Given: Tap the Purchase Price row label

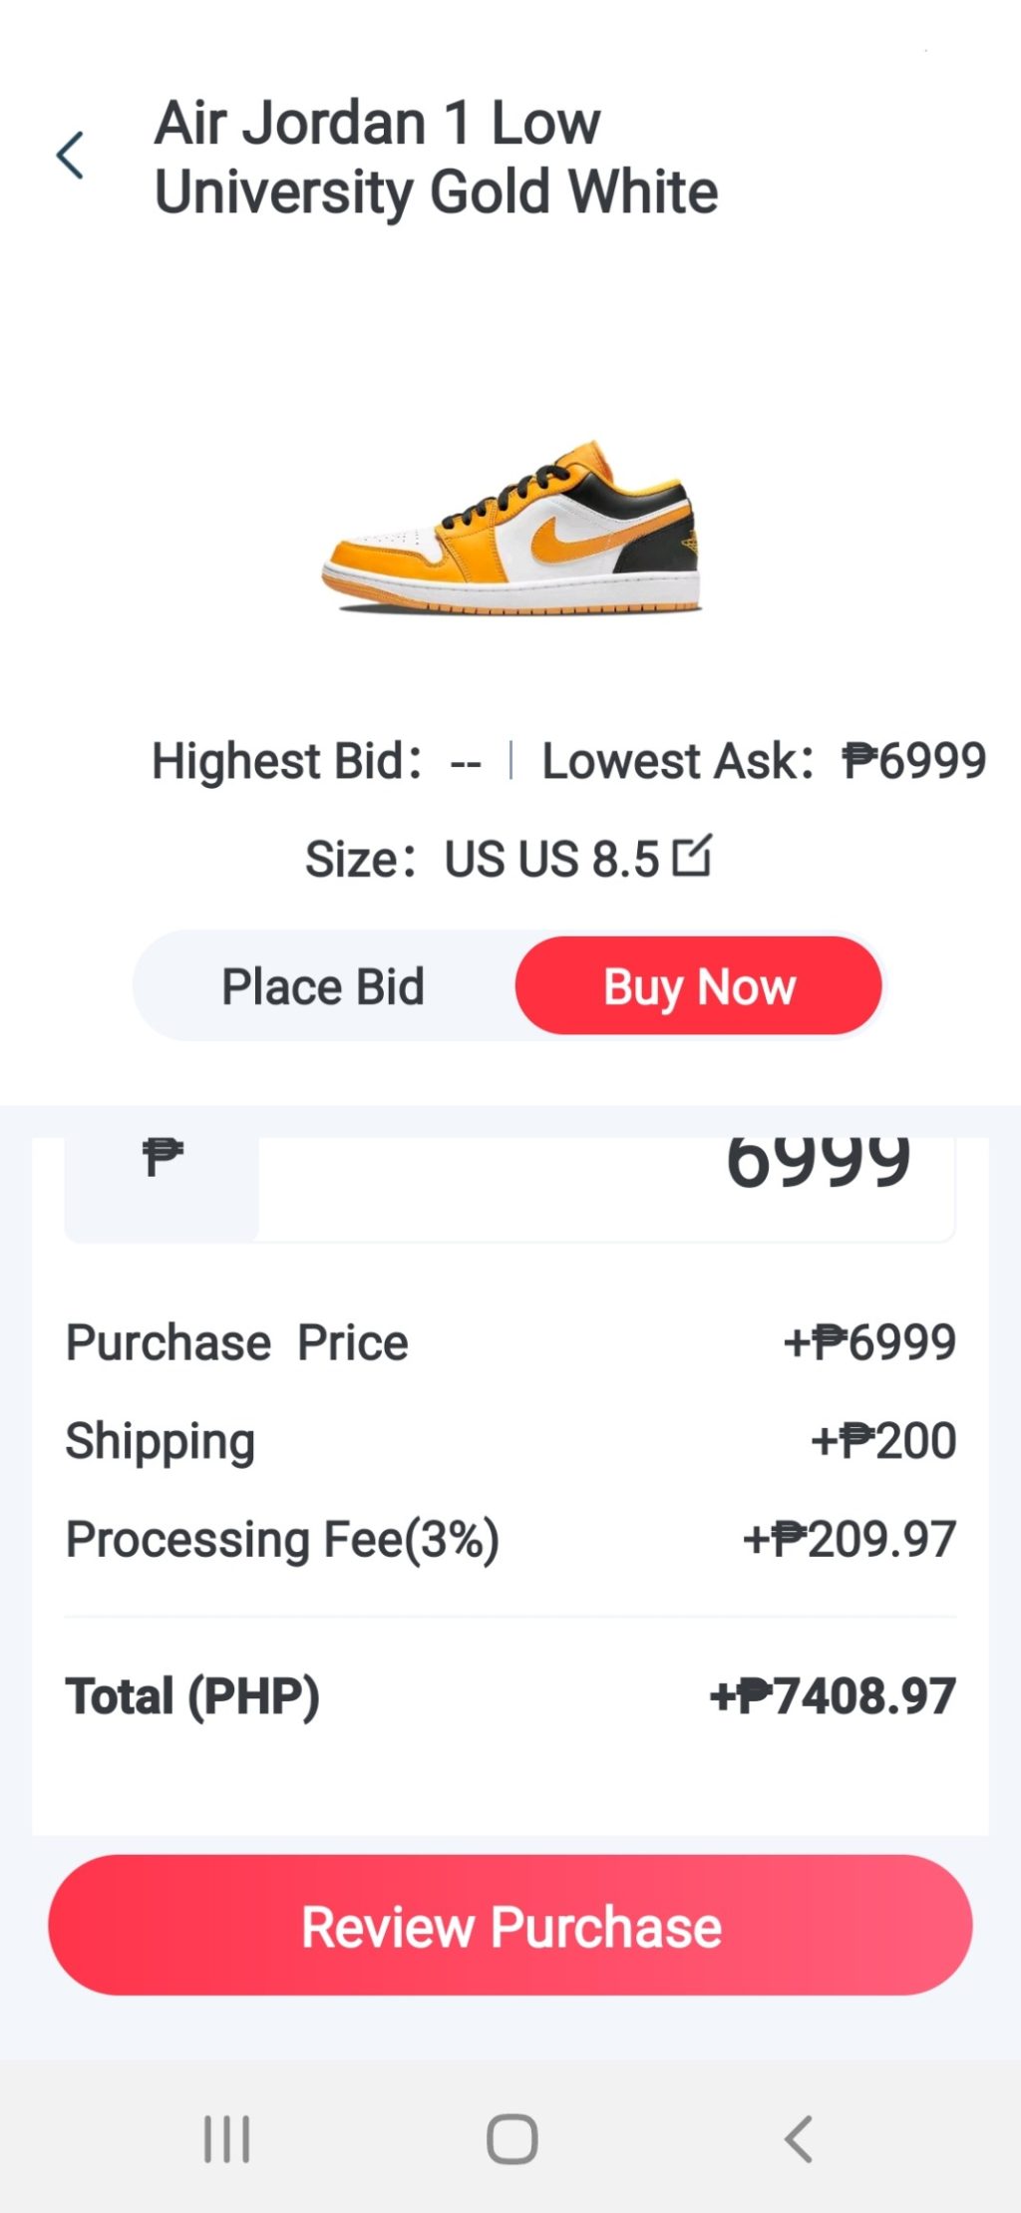Looking at the screenshot, I should point(237,1342).
